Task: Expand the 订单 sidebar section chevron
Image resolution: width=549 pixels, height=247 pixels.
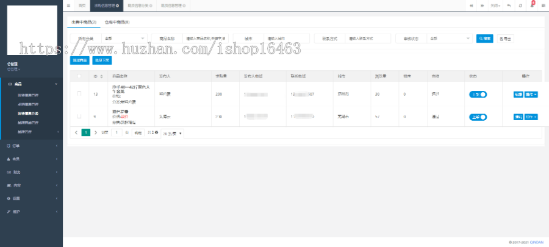Action: tap(57, 146)
